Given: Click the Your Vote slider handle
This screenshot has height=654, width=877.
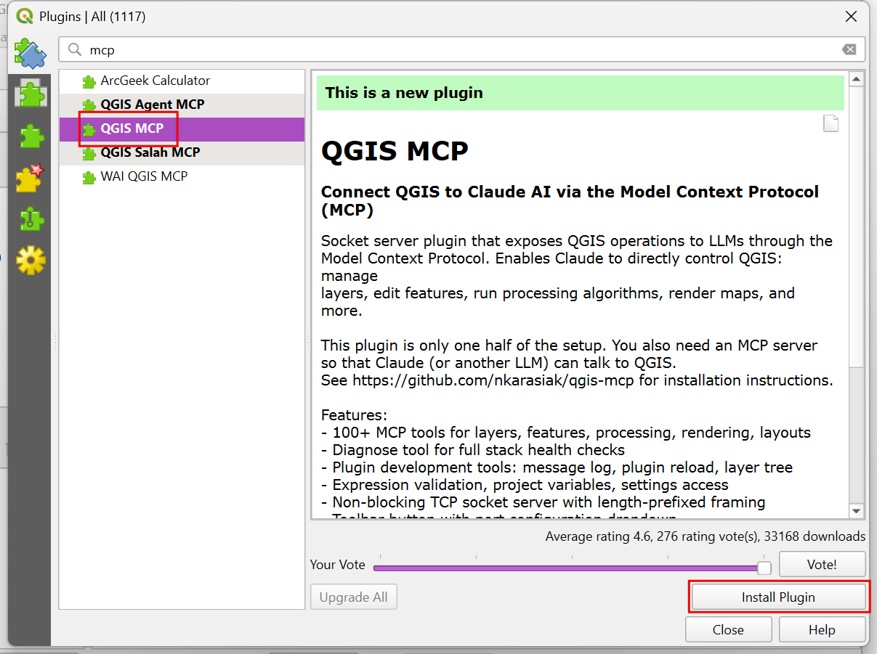Looking at the screenshot, I should [764, 568].
